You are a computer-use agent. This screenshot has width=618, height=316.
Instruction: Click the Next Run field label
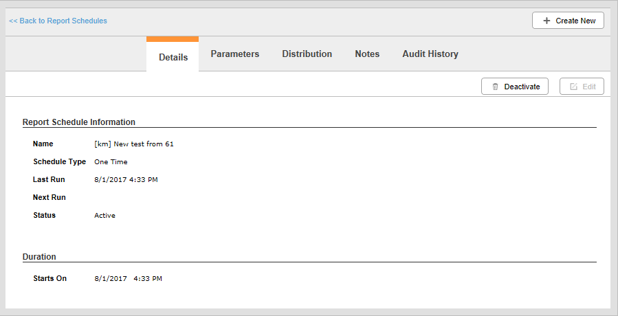click(49, 197)
